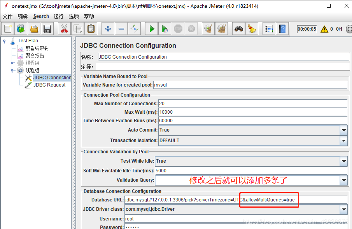Open the 选项 menu

[74, 16]
